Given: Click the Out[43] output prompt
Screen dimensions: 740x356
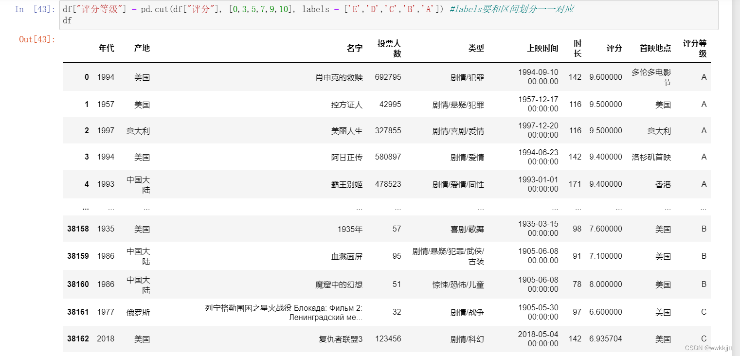Looking at the screenshot, I should tap(37, 39).
